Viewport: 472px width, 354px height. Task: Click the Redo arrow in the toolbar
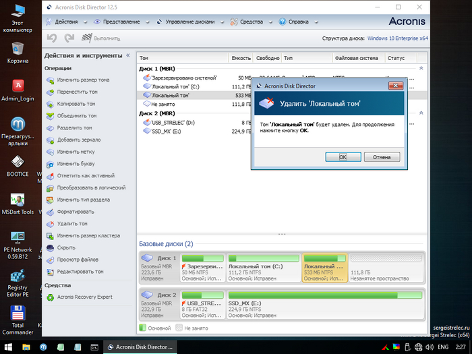click(69, 38)
